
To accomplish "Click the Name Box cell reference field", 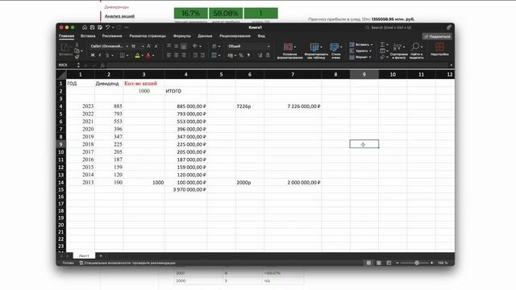I will [67, 65].
